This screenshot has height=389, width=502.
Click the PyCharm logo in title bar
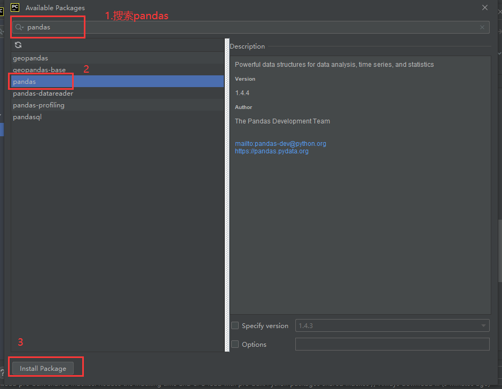pos(15,7)
